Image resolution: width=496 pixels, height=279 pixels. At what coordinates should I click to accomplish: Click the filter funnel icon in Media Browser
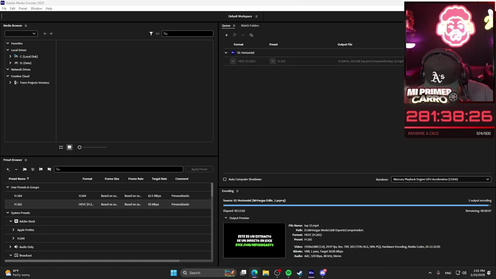point(151,34)
